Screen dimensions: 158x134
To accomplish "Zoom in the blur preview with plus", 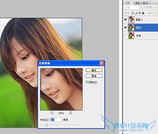I will tap(71, 113).
